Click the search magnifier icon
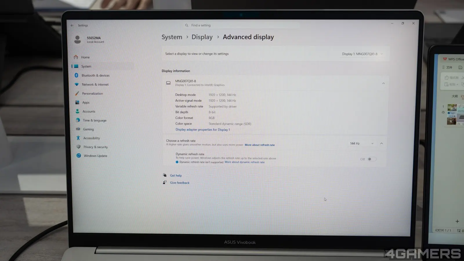Image resolution: width=464 pixels, height=261 pixels. click(187, 25)
